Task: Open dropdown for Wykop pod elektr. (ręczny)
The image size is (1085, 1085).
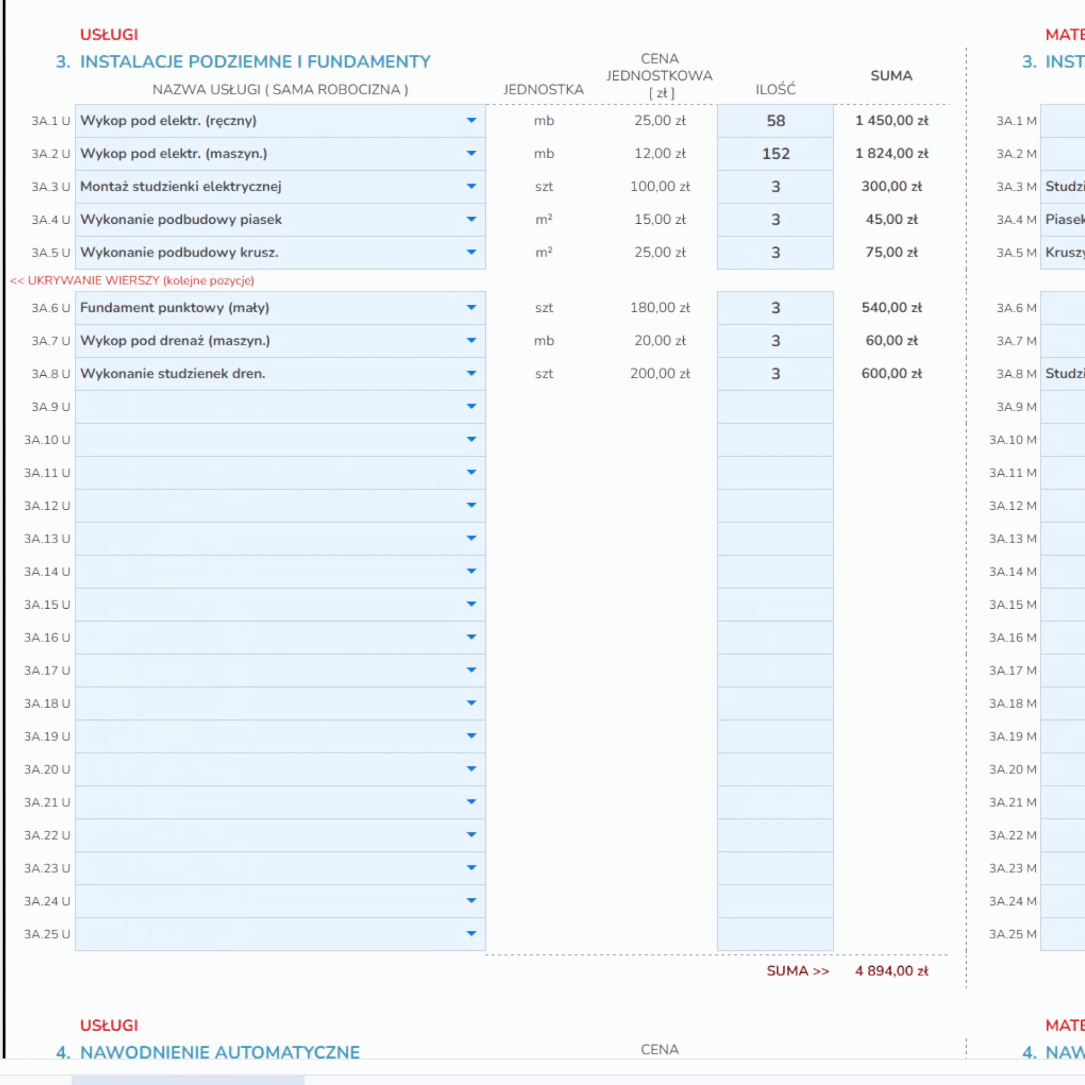Action: [471, 120]
